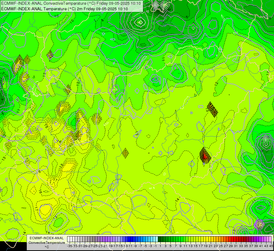Click the 23 value on the legend scale

point(216,246)
